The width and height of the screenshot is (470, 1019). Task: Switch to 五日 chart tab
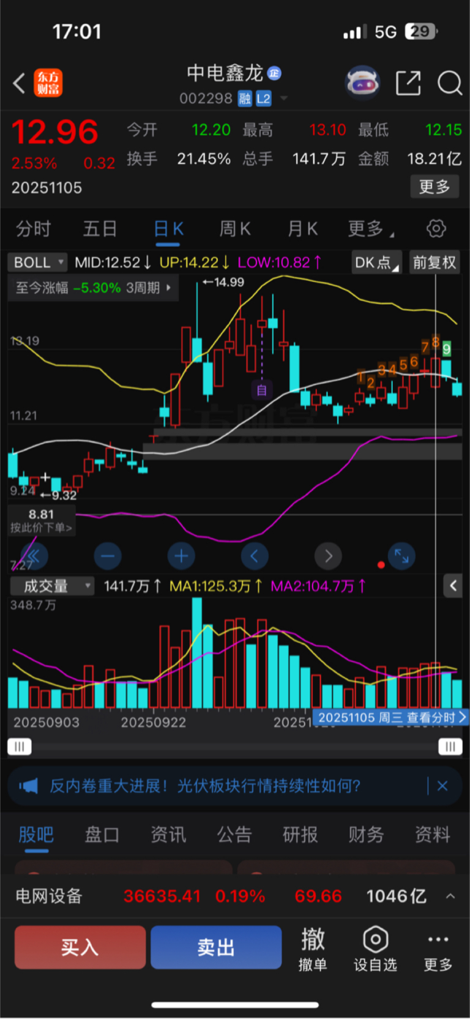[x=100, y=229]
